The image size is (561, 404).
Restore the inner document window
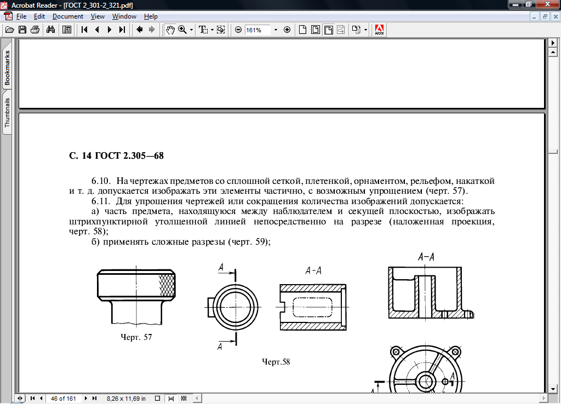[x=545, y=16]
